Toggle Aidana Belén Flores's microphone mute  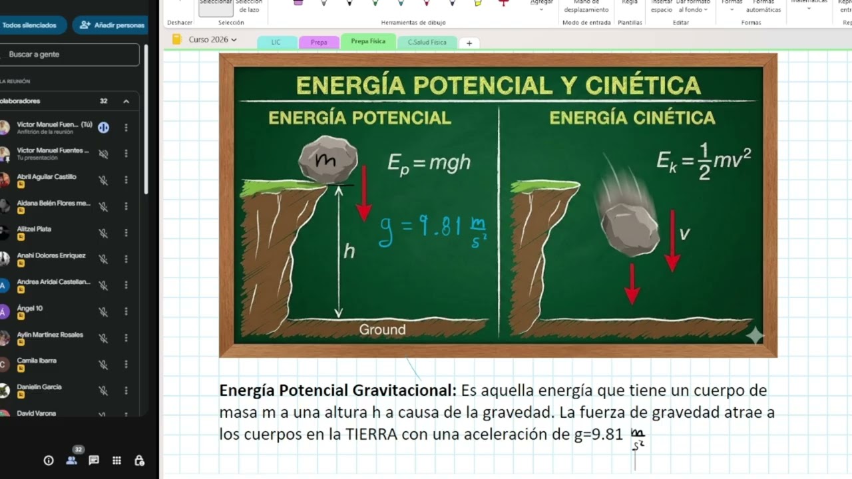coord(103,207)
